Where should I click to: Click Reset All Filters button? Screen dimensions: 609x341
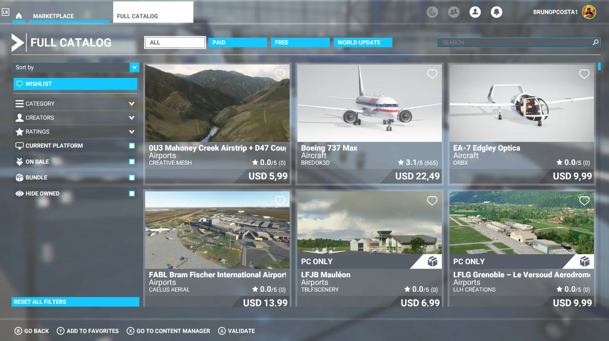coord(75,302)
